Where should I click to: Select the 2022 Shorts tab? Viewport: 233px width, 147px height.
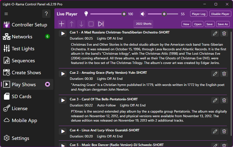(x=143, y=24)
